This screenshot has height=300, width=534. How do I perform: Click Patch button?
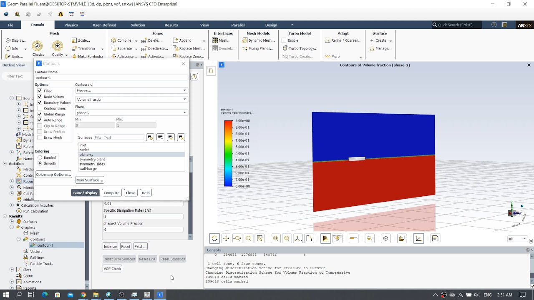tap(140, 246)
